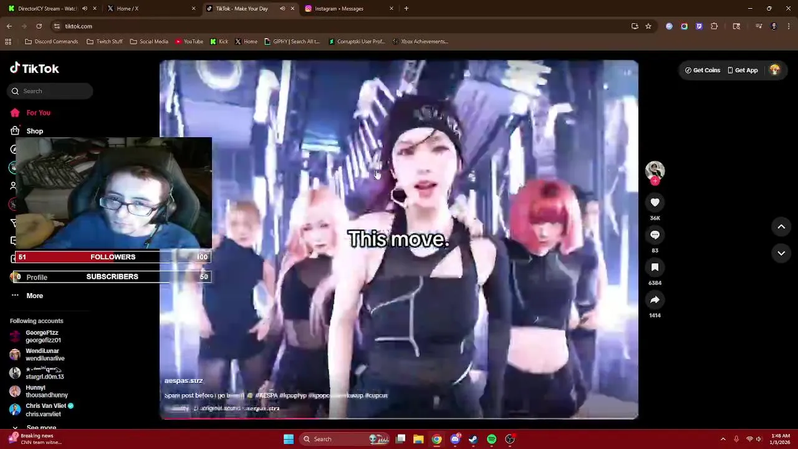The width and height of the screenshot is (798, 449).
Task: Open Discord from the taskbar
Action: pos(455,439)
